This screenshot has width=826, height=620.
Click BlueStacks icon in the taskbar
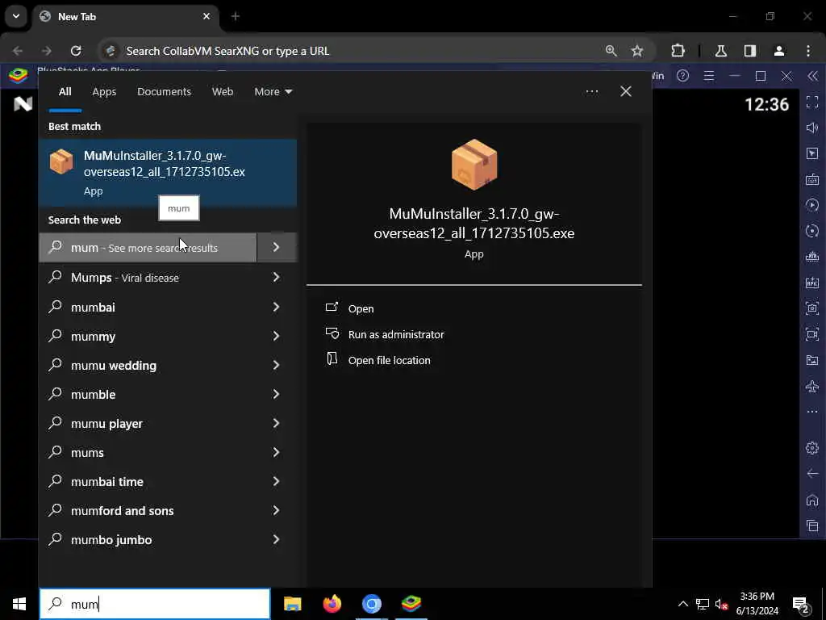[411, 603]
